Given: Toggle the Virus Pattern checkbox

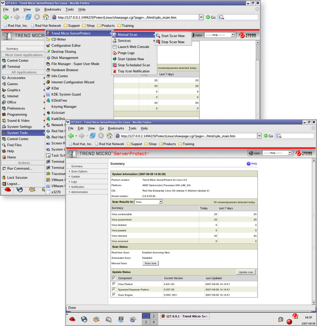Looking at the screenshot, I should coord(114,283).
